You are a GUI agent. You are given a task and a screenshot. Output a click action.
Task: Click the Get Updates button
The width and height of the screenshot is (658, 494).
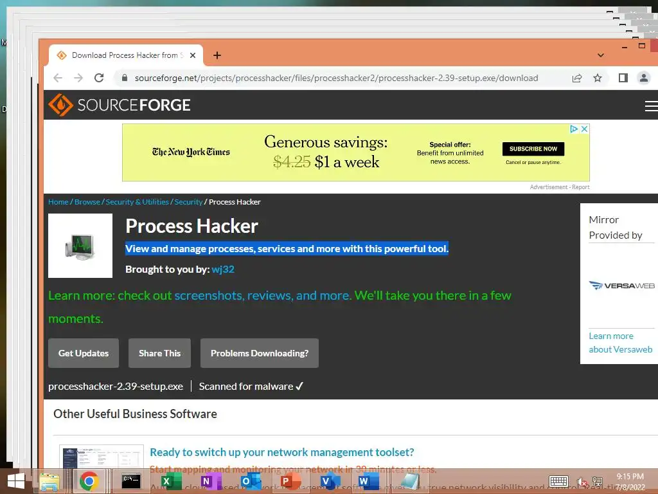click(x=84, y=353)
